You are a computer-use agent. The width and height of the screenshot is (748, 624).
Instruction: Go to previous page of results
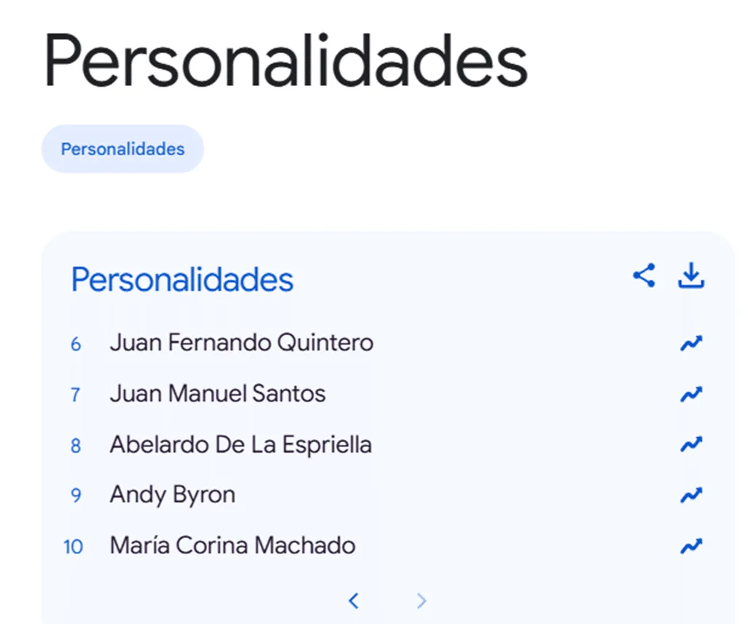[x=354, y=601]
